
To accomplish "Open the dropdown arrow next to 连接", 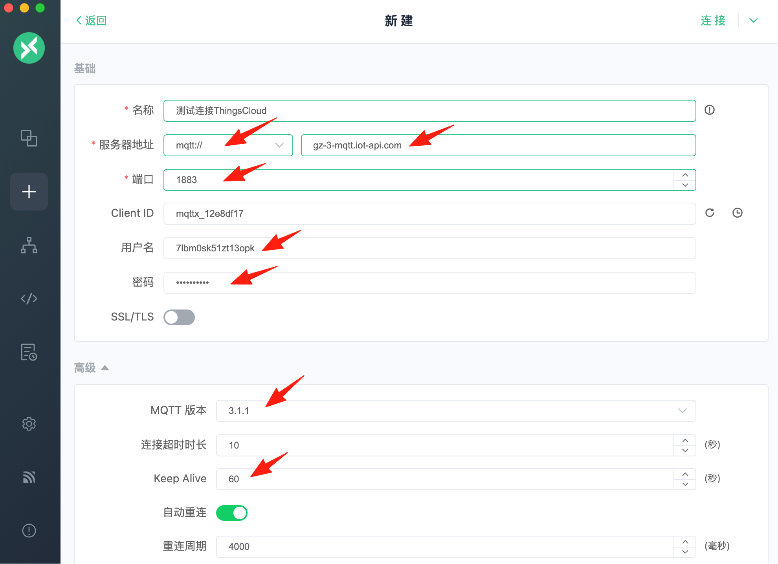I will [754, 20].
